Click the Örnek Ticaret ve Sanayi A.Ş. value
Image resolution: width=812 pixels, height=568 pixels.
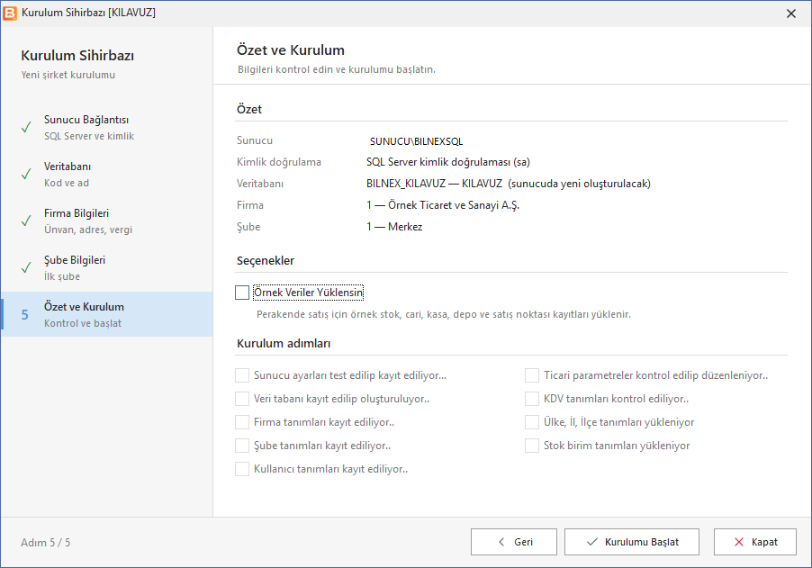click(443, 205)
